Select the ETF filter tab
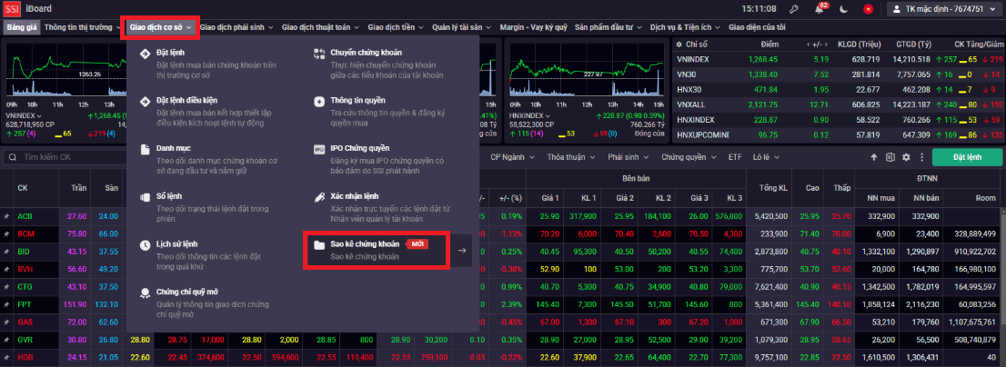Screen dimensions: 1006x367 point(735,157)
